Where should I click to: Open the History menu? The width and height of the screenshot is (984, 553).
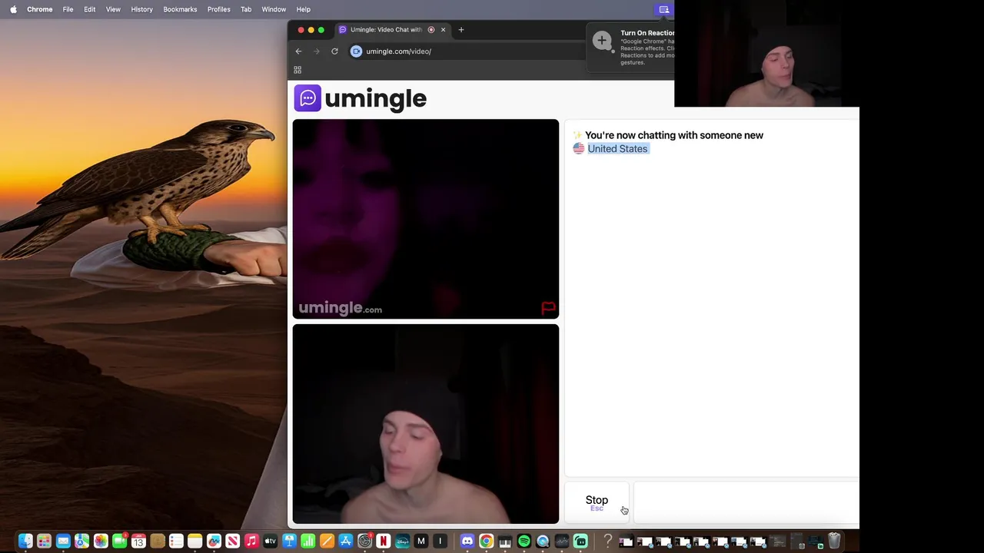(141, 9)
